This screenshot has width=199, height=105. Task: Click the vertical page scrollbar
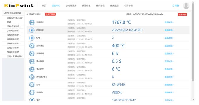pos(193,42)
